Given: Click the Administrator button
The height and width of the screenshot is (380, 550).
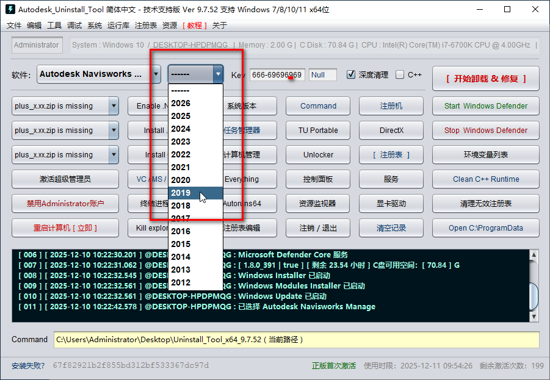Looking at the screenshot, I should point(37,45).
